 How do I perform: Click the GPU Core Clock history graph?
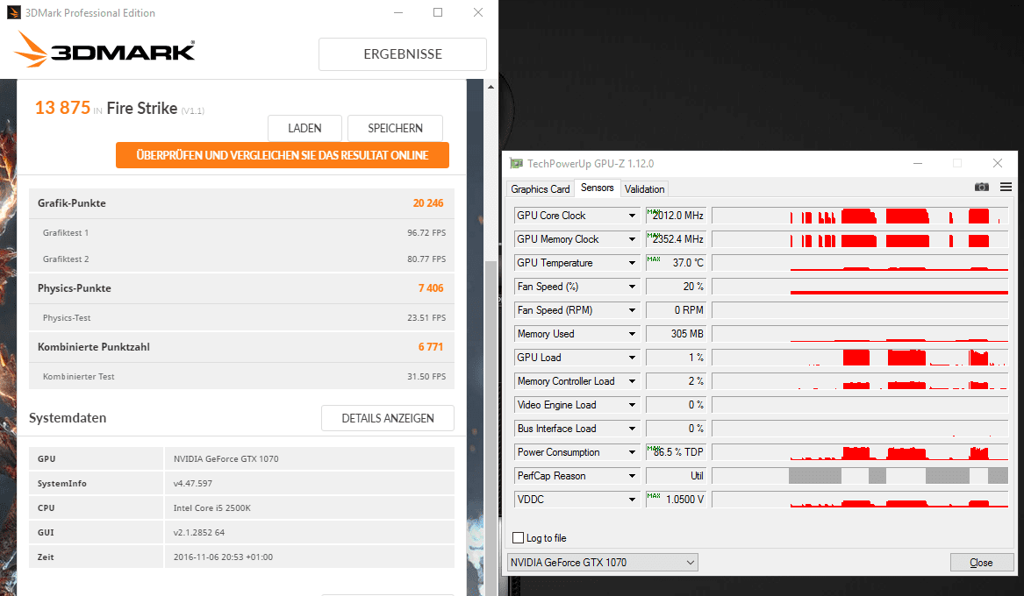(x=859, y=216)
